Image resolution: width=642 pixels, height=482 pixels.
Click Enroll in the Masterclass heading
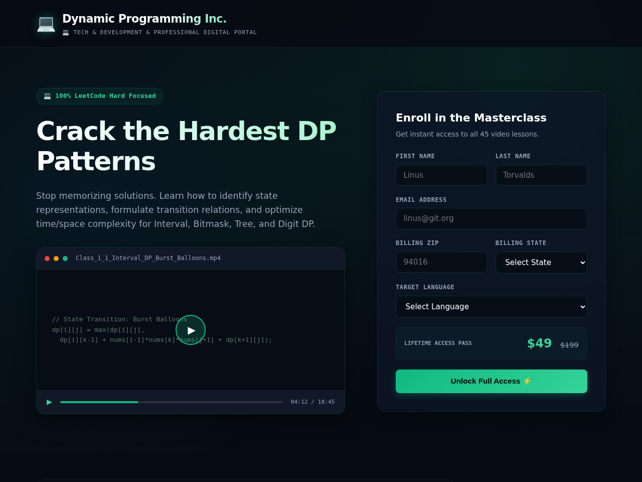471,118
